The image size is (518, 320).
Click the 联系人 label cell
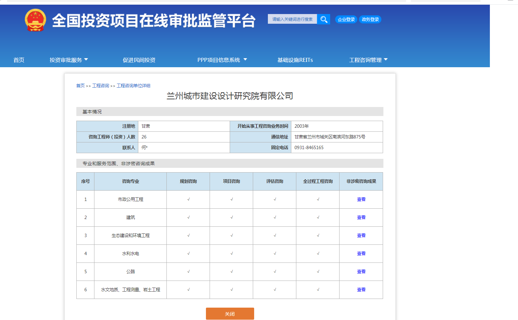(x=107, y=147)
